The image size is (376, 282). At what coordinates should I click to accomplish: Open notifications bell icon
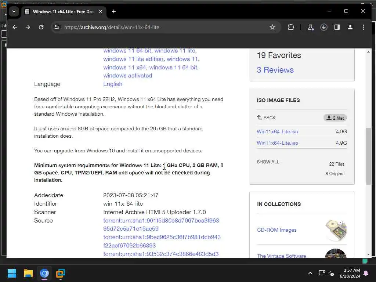click(x=366, y=273)
